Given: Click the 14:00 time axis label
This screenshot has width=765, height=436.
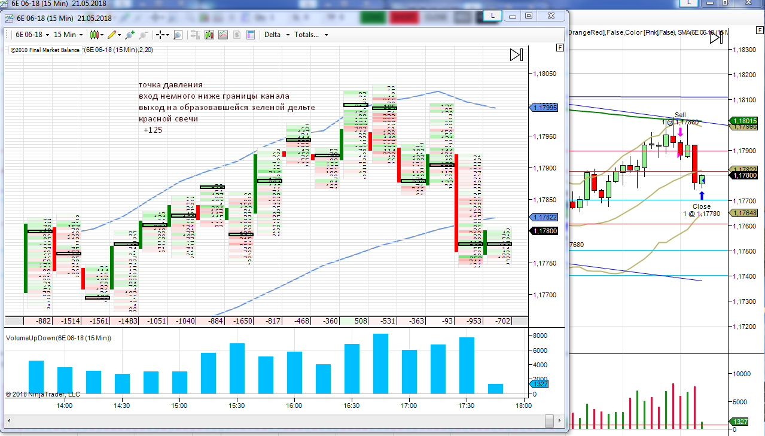Looking at the screenshot, I should 64,405.
